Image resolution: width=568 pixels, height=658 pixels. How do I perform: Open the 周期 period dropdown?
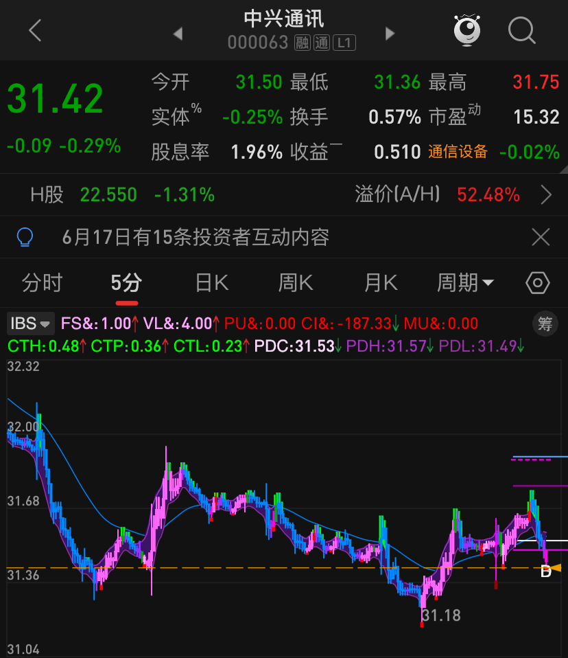[x=465, y=282]
